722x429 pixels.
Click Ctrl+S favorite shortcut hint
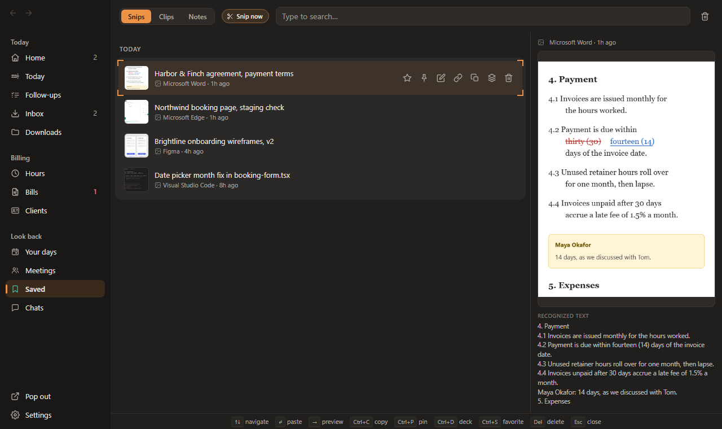(x=501, y=422)
